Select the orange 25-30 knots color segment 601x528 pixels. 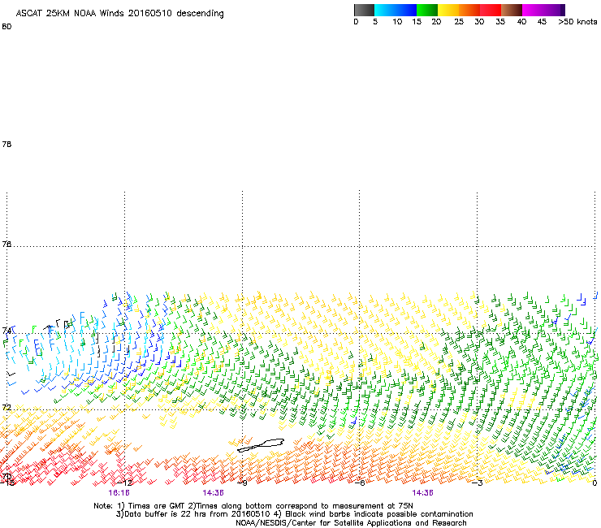click(469, 10)
